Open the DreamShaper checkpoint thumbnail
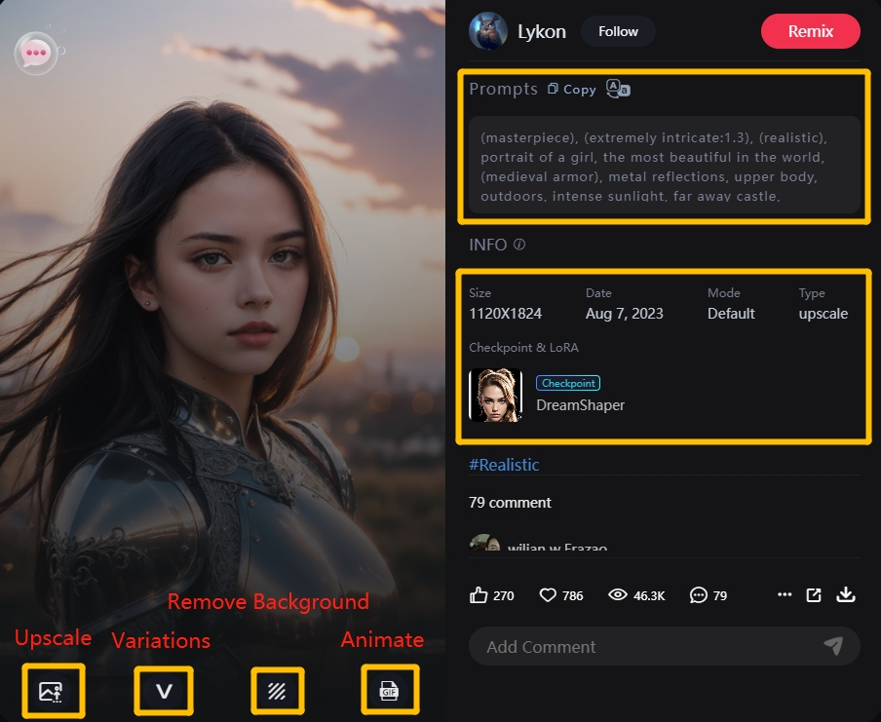The height and width of the screenshot is (722, 881). click(495, 395)
